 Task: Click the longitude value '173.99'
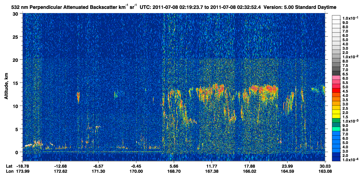click(x=23, y=171)
